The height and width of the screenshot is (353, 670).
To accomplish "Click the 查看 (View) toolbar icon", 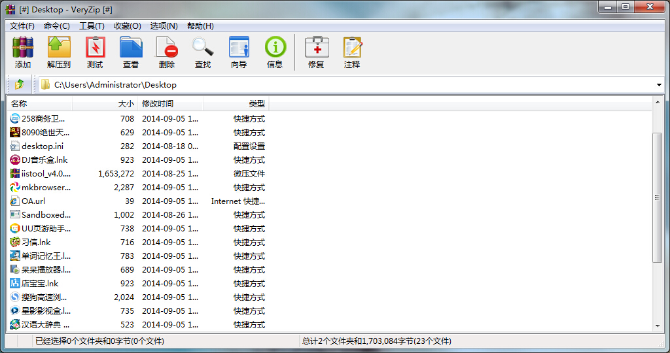I will 131,47.
